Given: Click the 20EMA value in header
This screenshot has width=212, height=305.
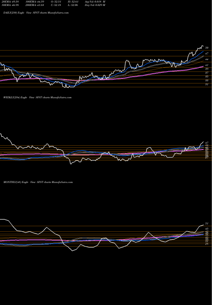Looking at the screenshot, I should coord(10,2).
